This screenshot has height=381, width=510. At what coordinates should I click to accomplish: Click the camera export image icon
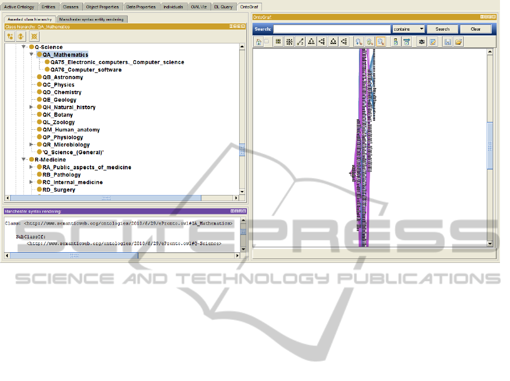point(422,42)
